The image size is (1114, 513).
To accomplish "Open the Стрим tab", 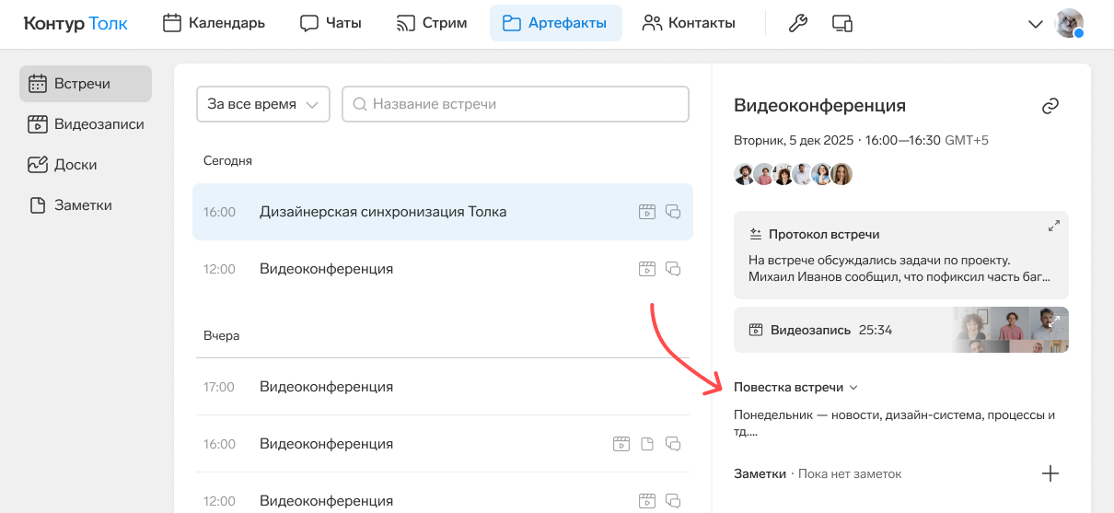I will tap(431, 23).
